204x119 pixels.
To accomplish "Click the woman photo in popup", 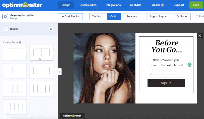I will [105, 68].
